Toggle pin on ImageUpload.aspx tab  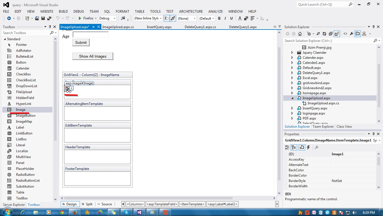pos(93,27)
